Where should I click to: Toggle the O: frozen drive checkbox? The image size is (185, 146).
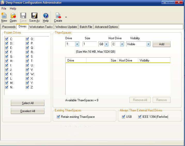tap(27, 39)
